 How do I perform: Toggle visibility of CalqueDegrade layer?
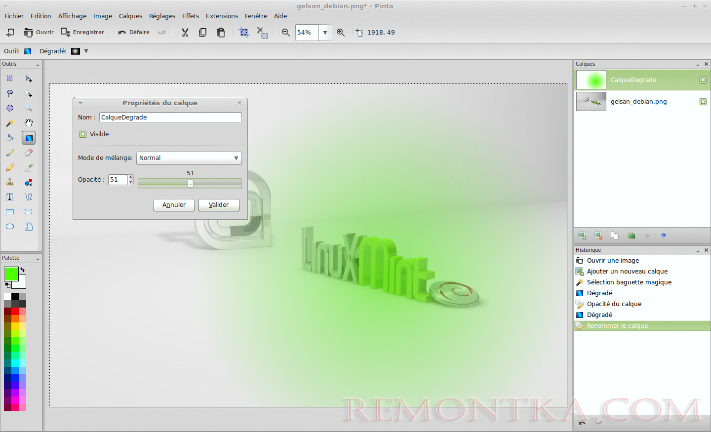pyautogui.click(x=703, y=80)
